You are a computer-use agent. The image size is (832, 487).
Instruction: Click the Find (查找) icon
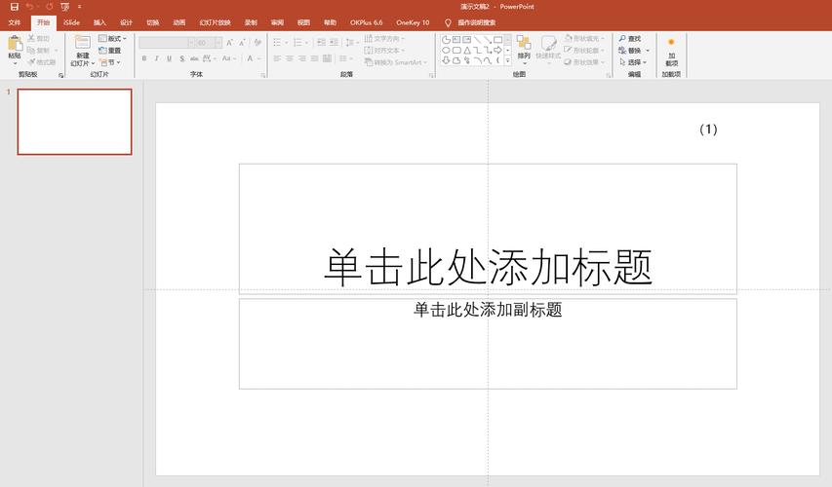(x=629, y=39)
